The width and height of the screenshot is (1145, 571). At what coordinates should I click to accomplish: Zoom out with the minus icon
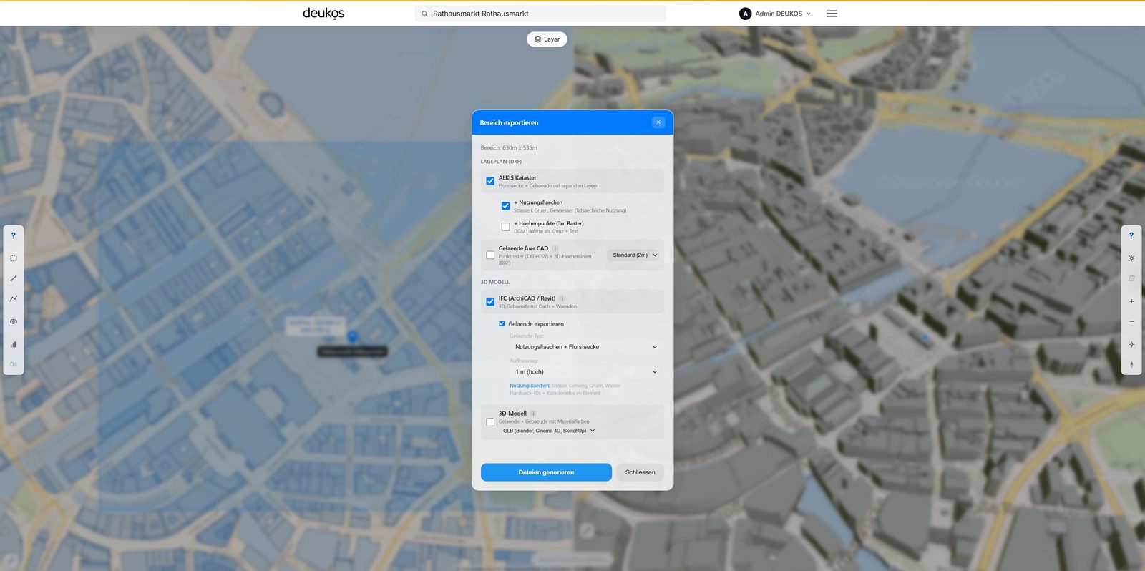click(1131, 321)
